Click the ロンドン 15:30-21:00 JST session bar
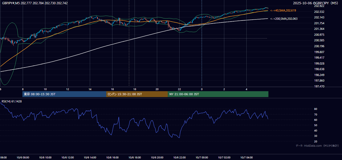Screen dimensions: 342x160 (137, 94)
